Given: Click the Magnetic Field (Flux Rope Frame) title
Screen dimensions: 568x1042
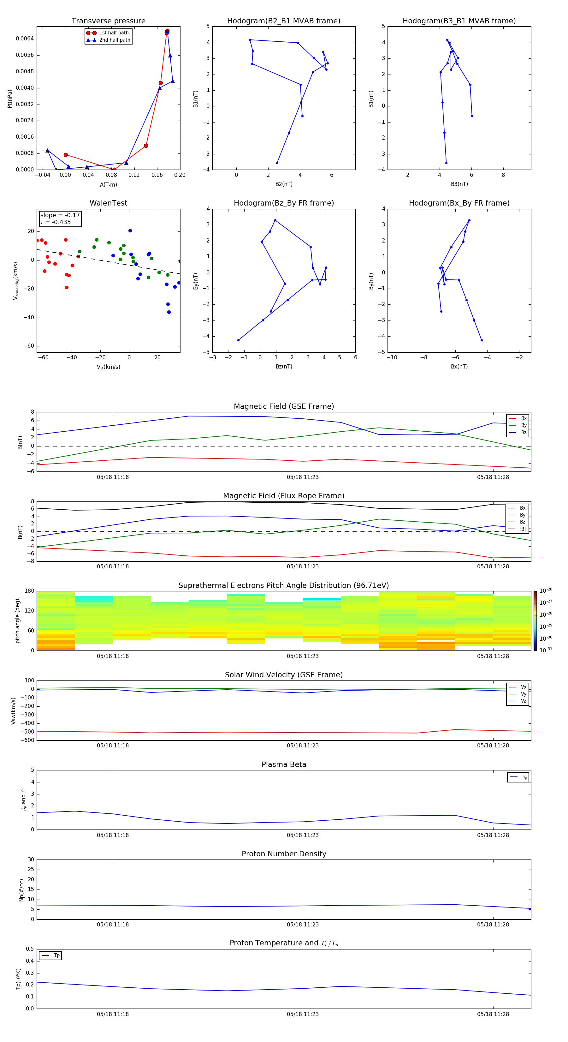Looking at the screenshot, I should [284, 496].
